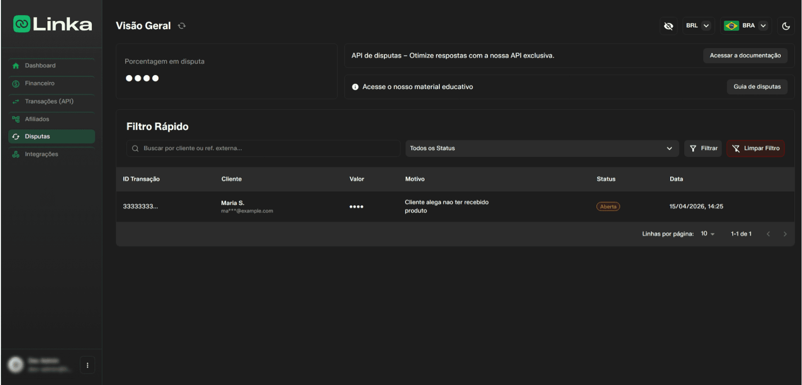The height and width of the screenshot is (385, 802).
Task: Click the Cliente column header
Action: point(231,179)
